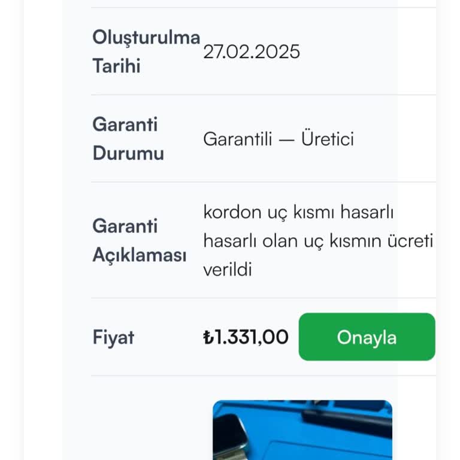Click the word Tarihi in date label
This screenshot has height=460, width=460.
click(x=116, y=66)
